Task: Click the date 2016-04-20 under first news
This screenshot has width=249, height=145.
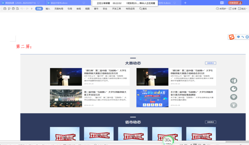Action: 89,84
